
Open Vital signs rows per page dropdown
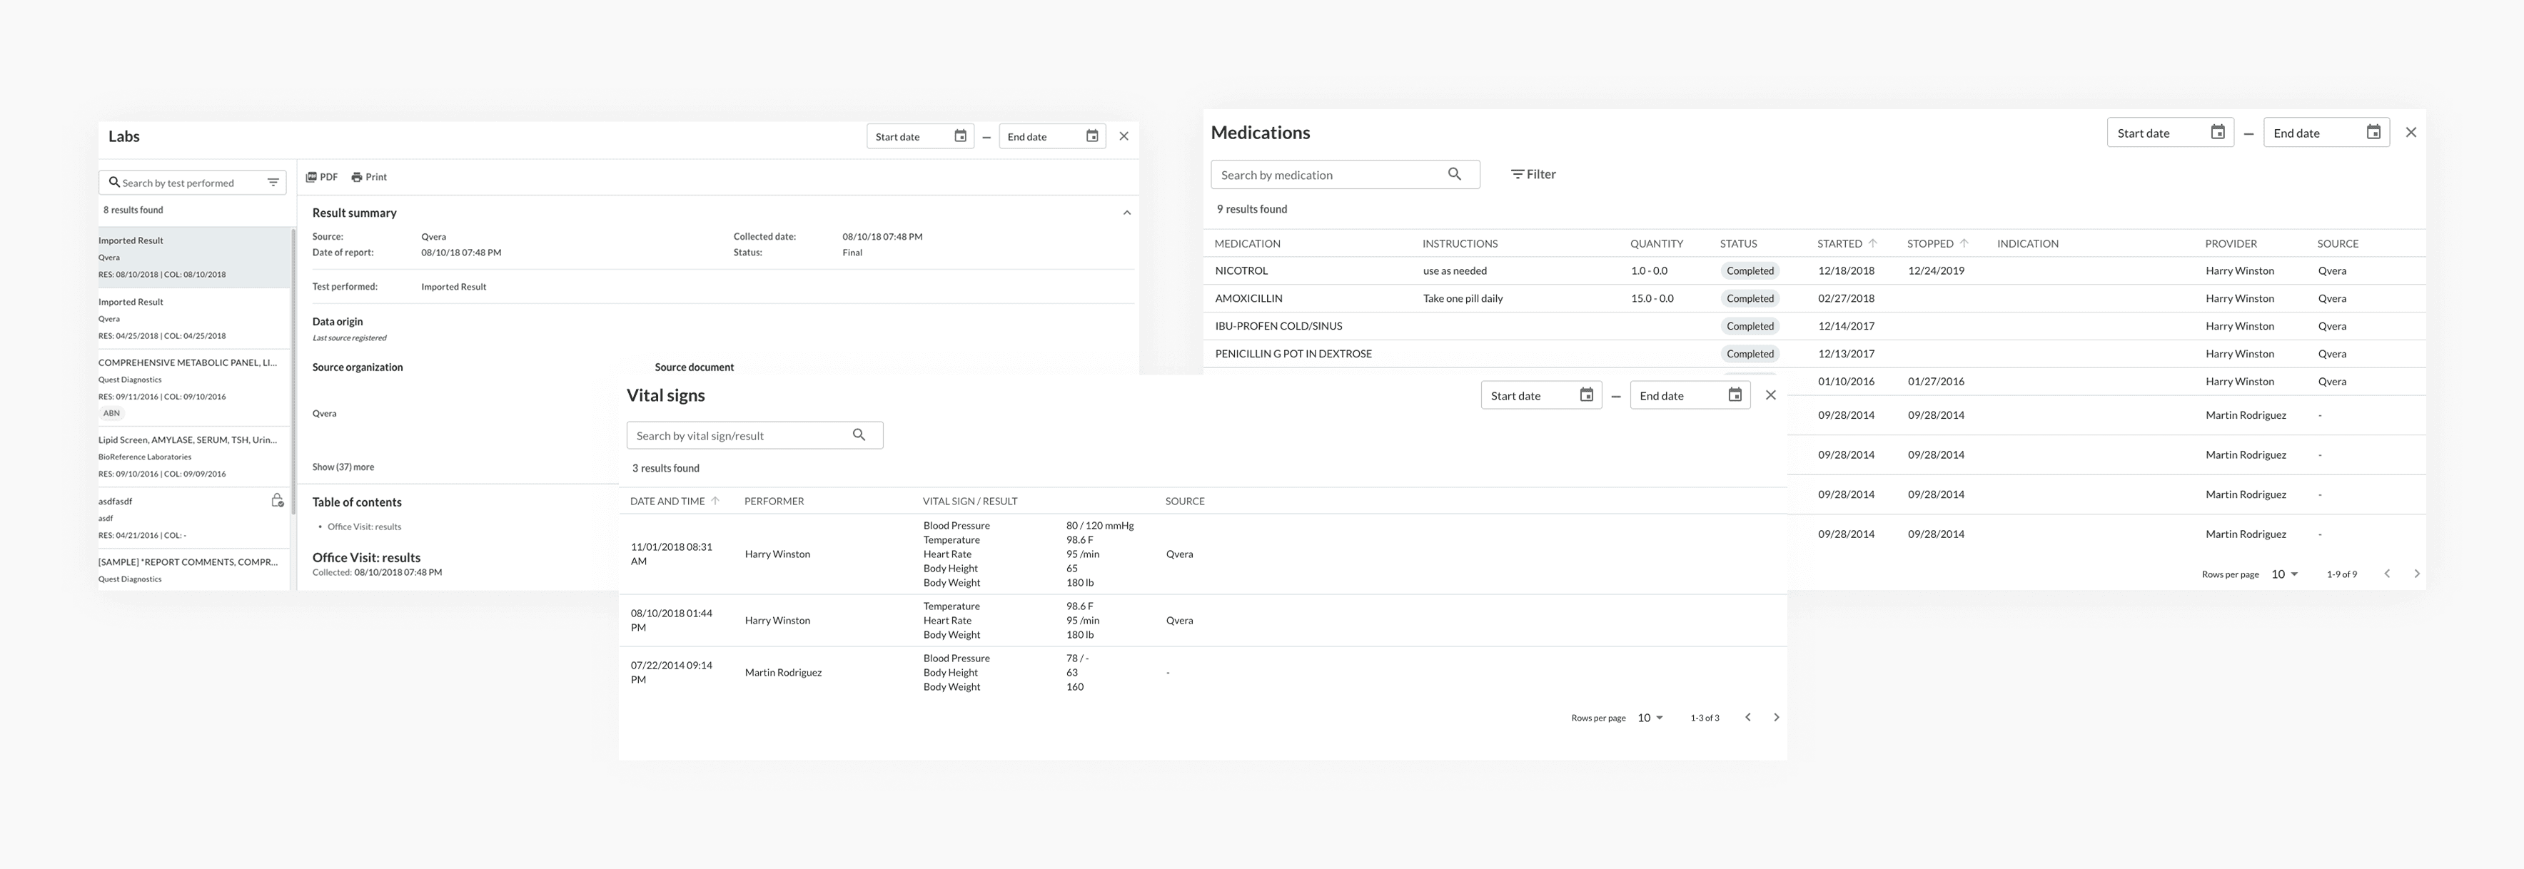(1650, 718)
